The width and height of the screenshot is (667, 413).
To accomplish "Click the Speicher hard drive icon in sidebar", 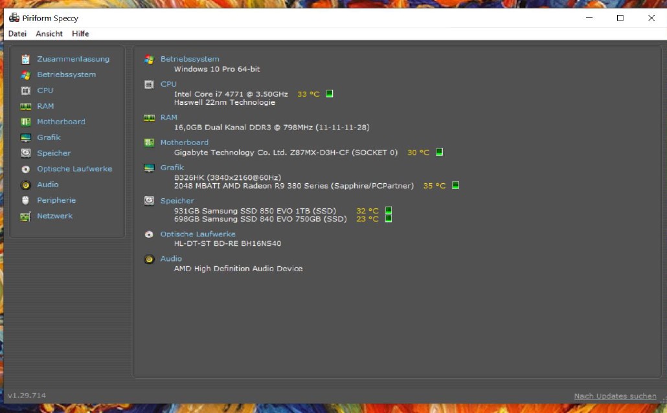I will coord(25,153).
